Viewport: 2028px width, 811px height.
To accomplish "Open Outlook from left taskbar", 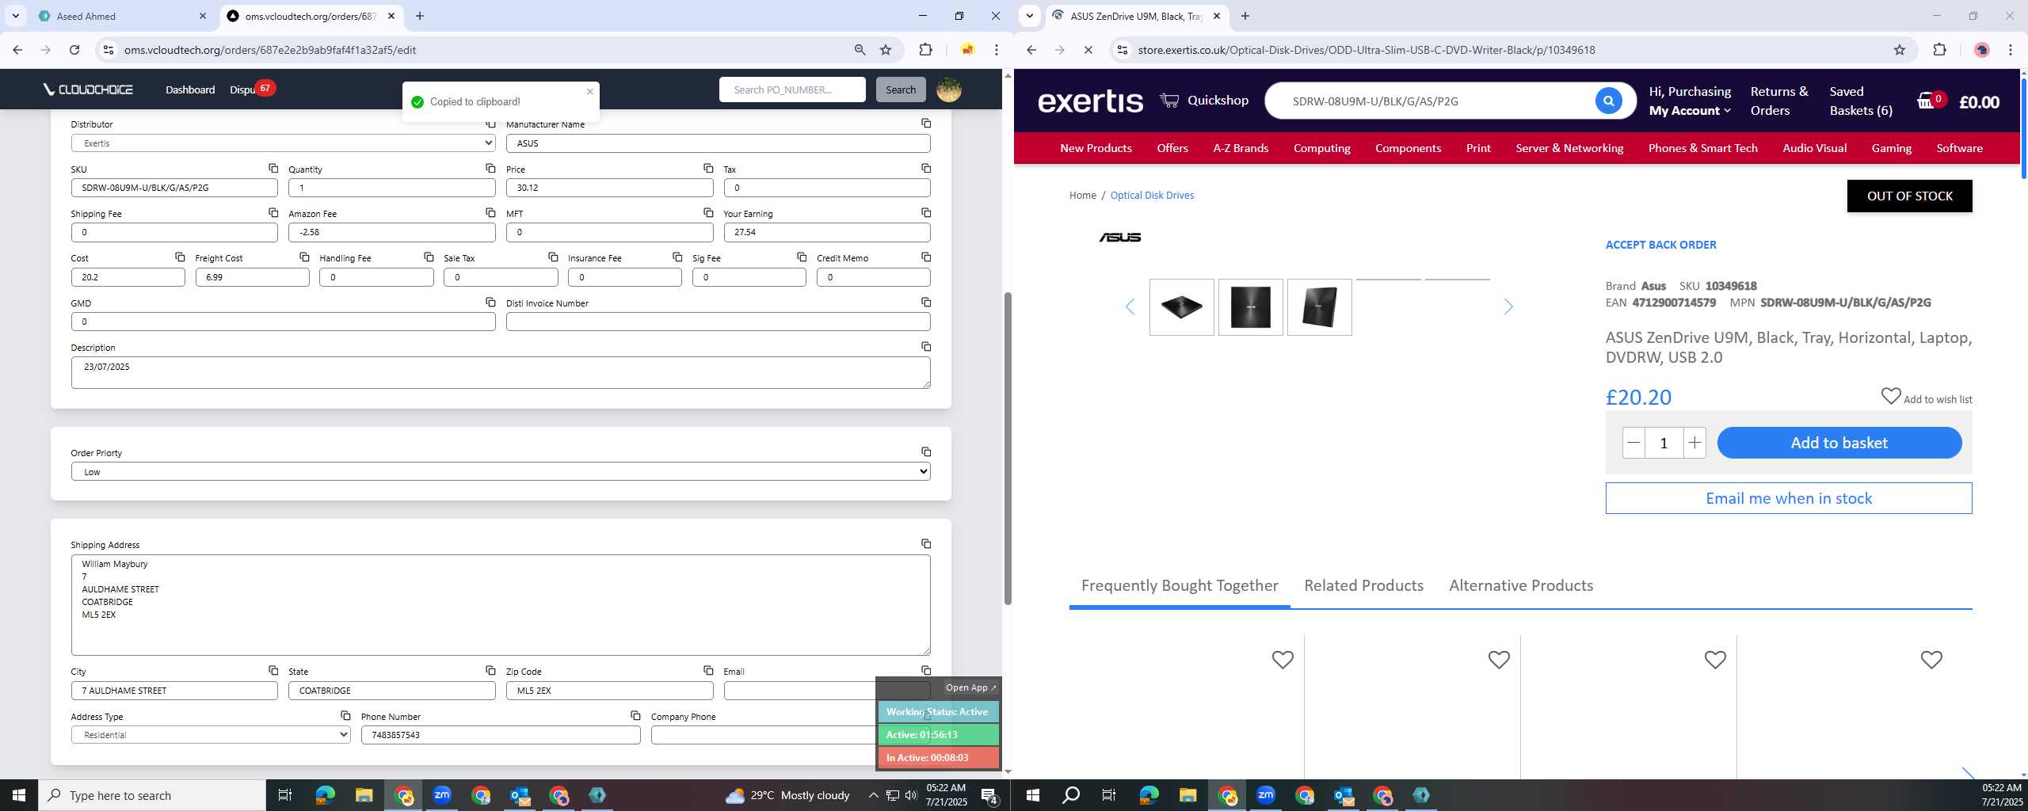I will (520, 795).
